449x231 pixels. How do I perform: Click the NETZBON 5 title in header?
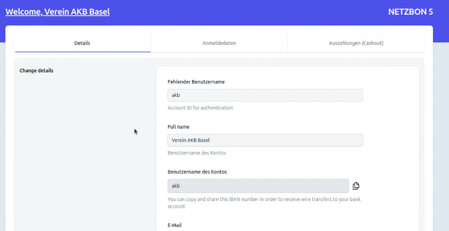410,12
